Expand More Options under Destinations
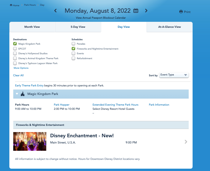Viewport: 210px width, 171px height. tap(21, 68)
